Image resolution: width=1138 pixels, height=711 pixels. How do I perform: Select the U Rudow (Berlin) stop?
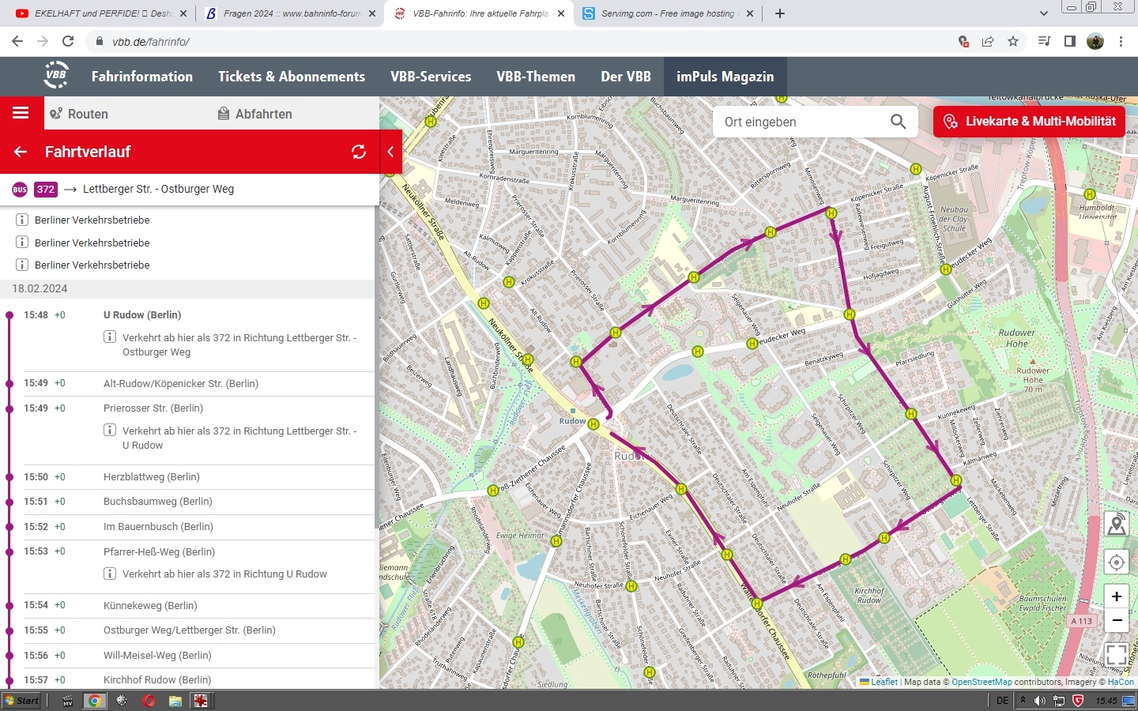142,314
